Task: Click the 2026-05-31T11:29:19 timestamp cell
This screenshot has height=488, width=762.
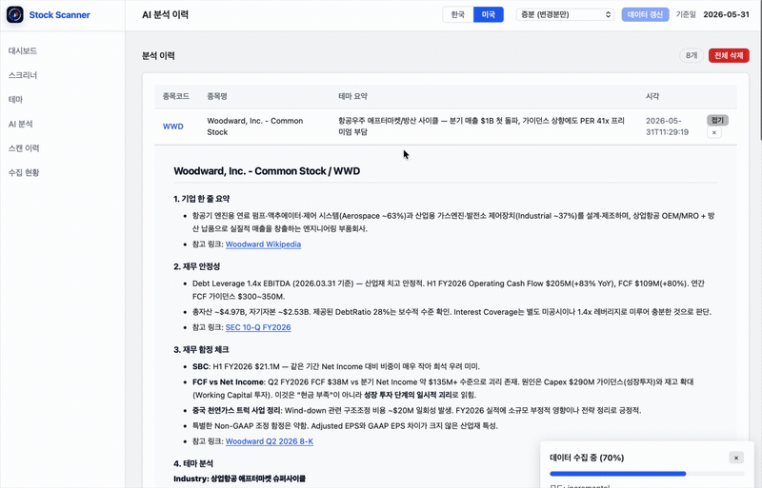Action: pos(668,127)
